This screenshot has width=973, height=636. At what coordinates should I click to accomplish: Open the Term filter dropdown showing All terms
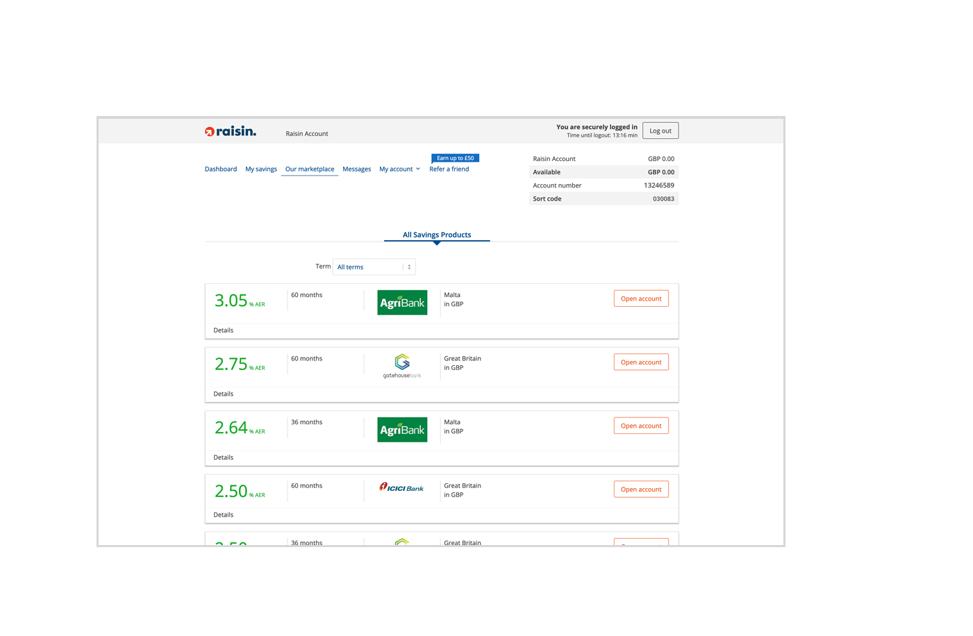click(x=374, y=267)
